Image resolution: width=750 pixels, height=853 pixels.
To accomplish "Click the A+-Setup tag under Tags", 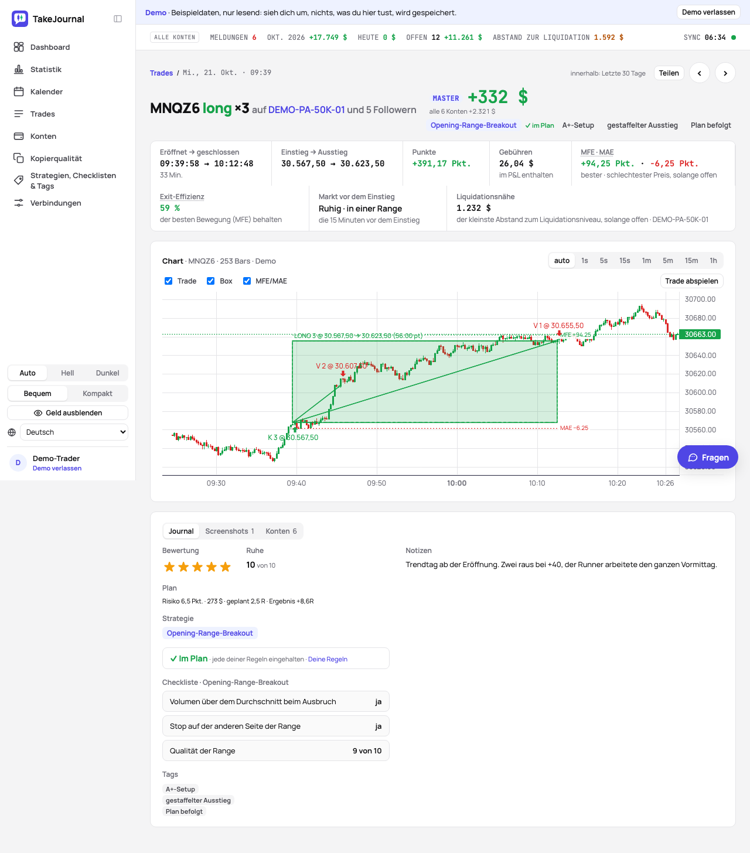I will coord(180,789).
